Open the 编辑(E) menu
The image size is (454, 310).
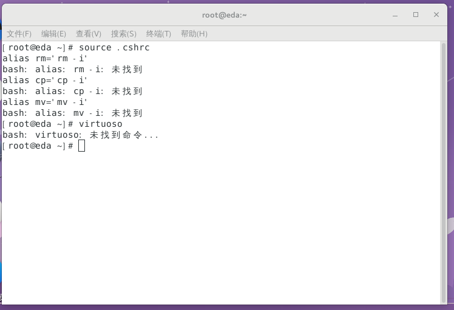click(53, 34)
